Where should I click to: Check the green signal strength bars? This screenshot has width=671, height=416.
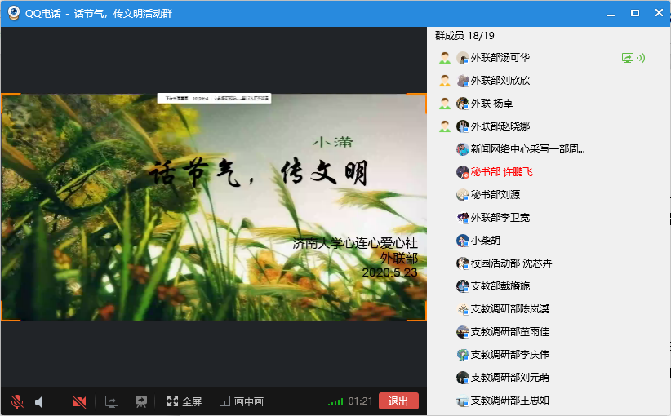click(x=335, y=401)
